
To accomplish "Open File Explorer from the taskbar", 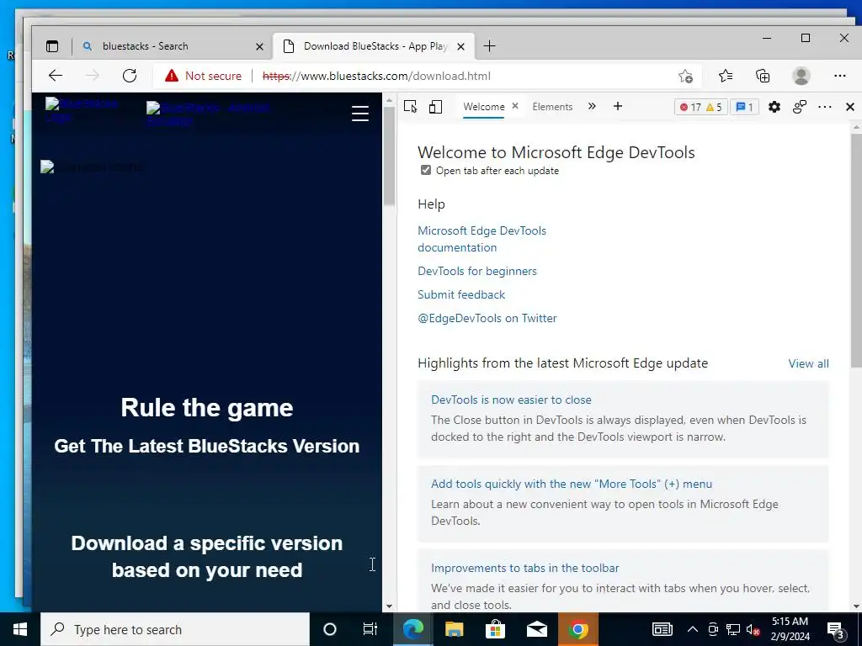I will pyautogui.click(x=454, y=629).
